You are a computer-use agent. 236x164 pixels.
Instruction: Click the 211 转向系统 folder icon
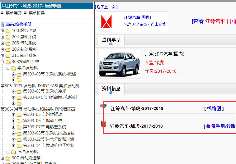click(8, 56)
